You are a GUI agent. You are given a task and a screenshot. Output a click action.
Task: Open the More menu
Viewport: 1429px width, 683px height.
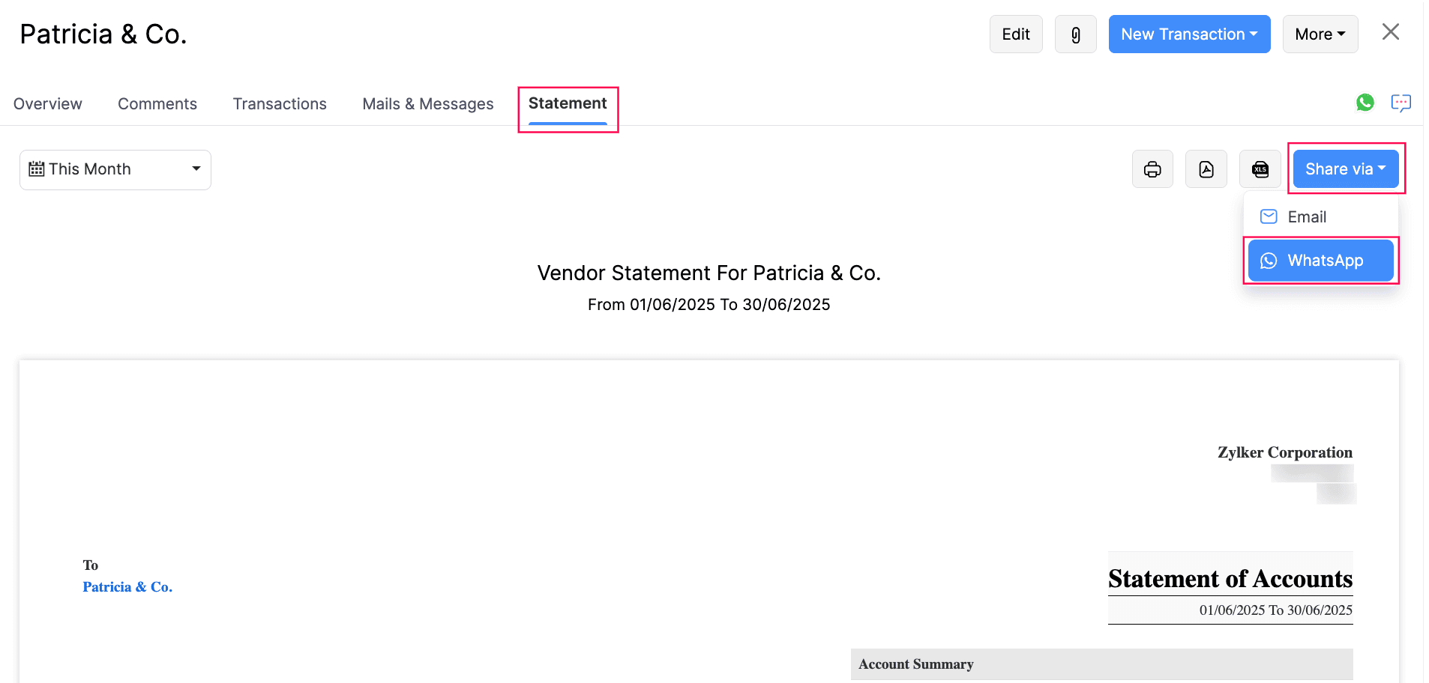tap(1320, 34)
